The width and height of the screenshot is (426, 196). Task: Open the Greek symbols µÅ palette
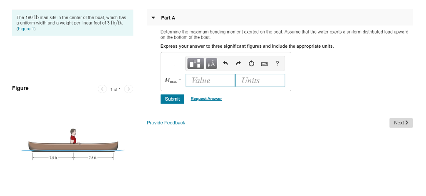(211, 64)
